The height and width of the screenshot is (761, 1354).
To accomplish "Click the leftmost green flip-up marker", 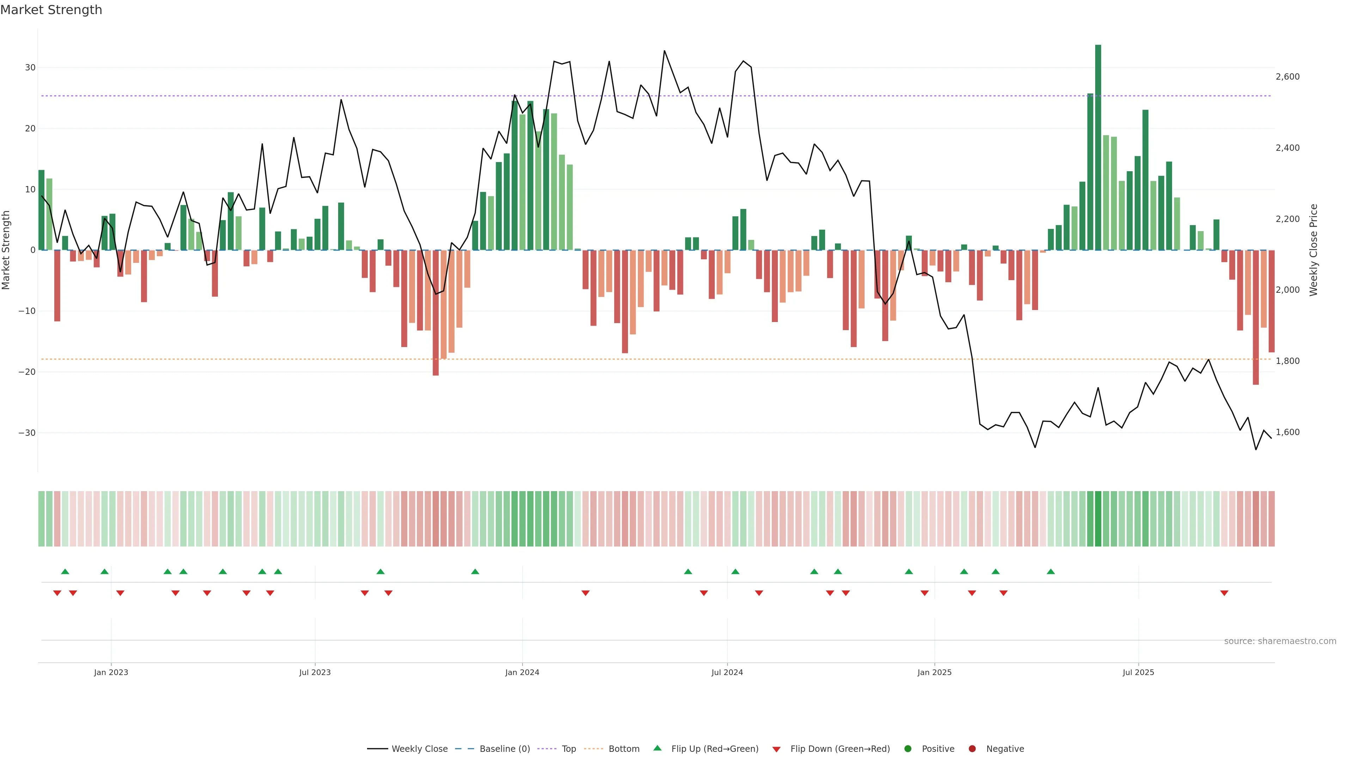I will coord(65,571).
